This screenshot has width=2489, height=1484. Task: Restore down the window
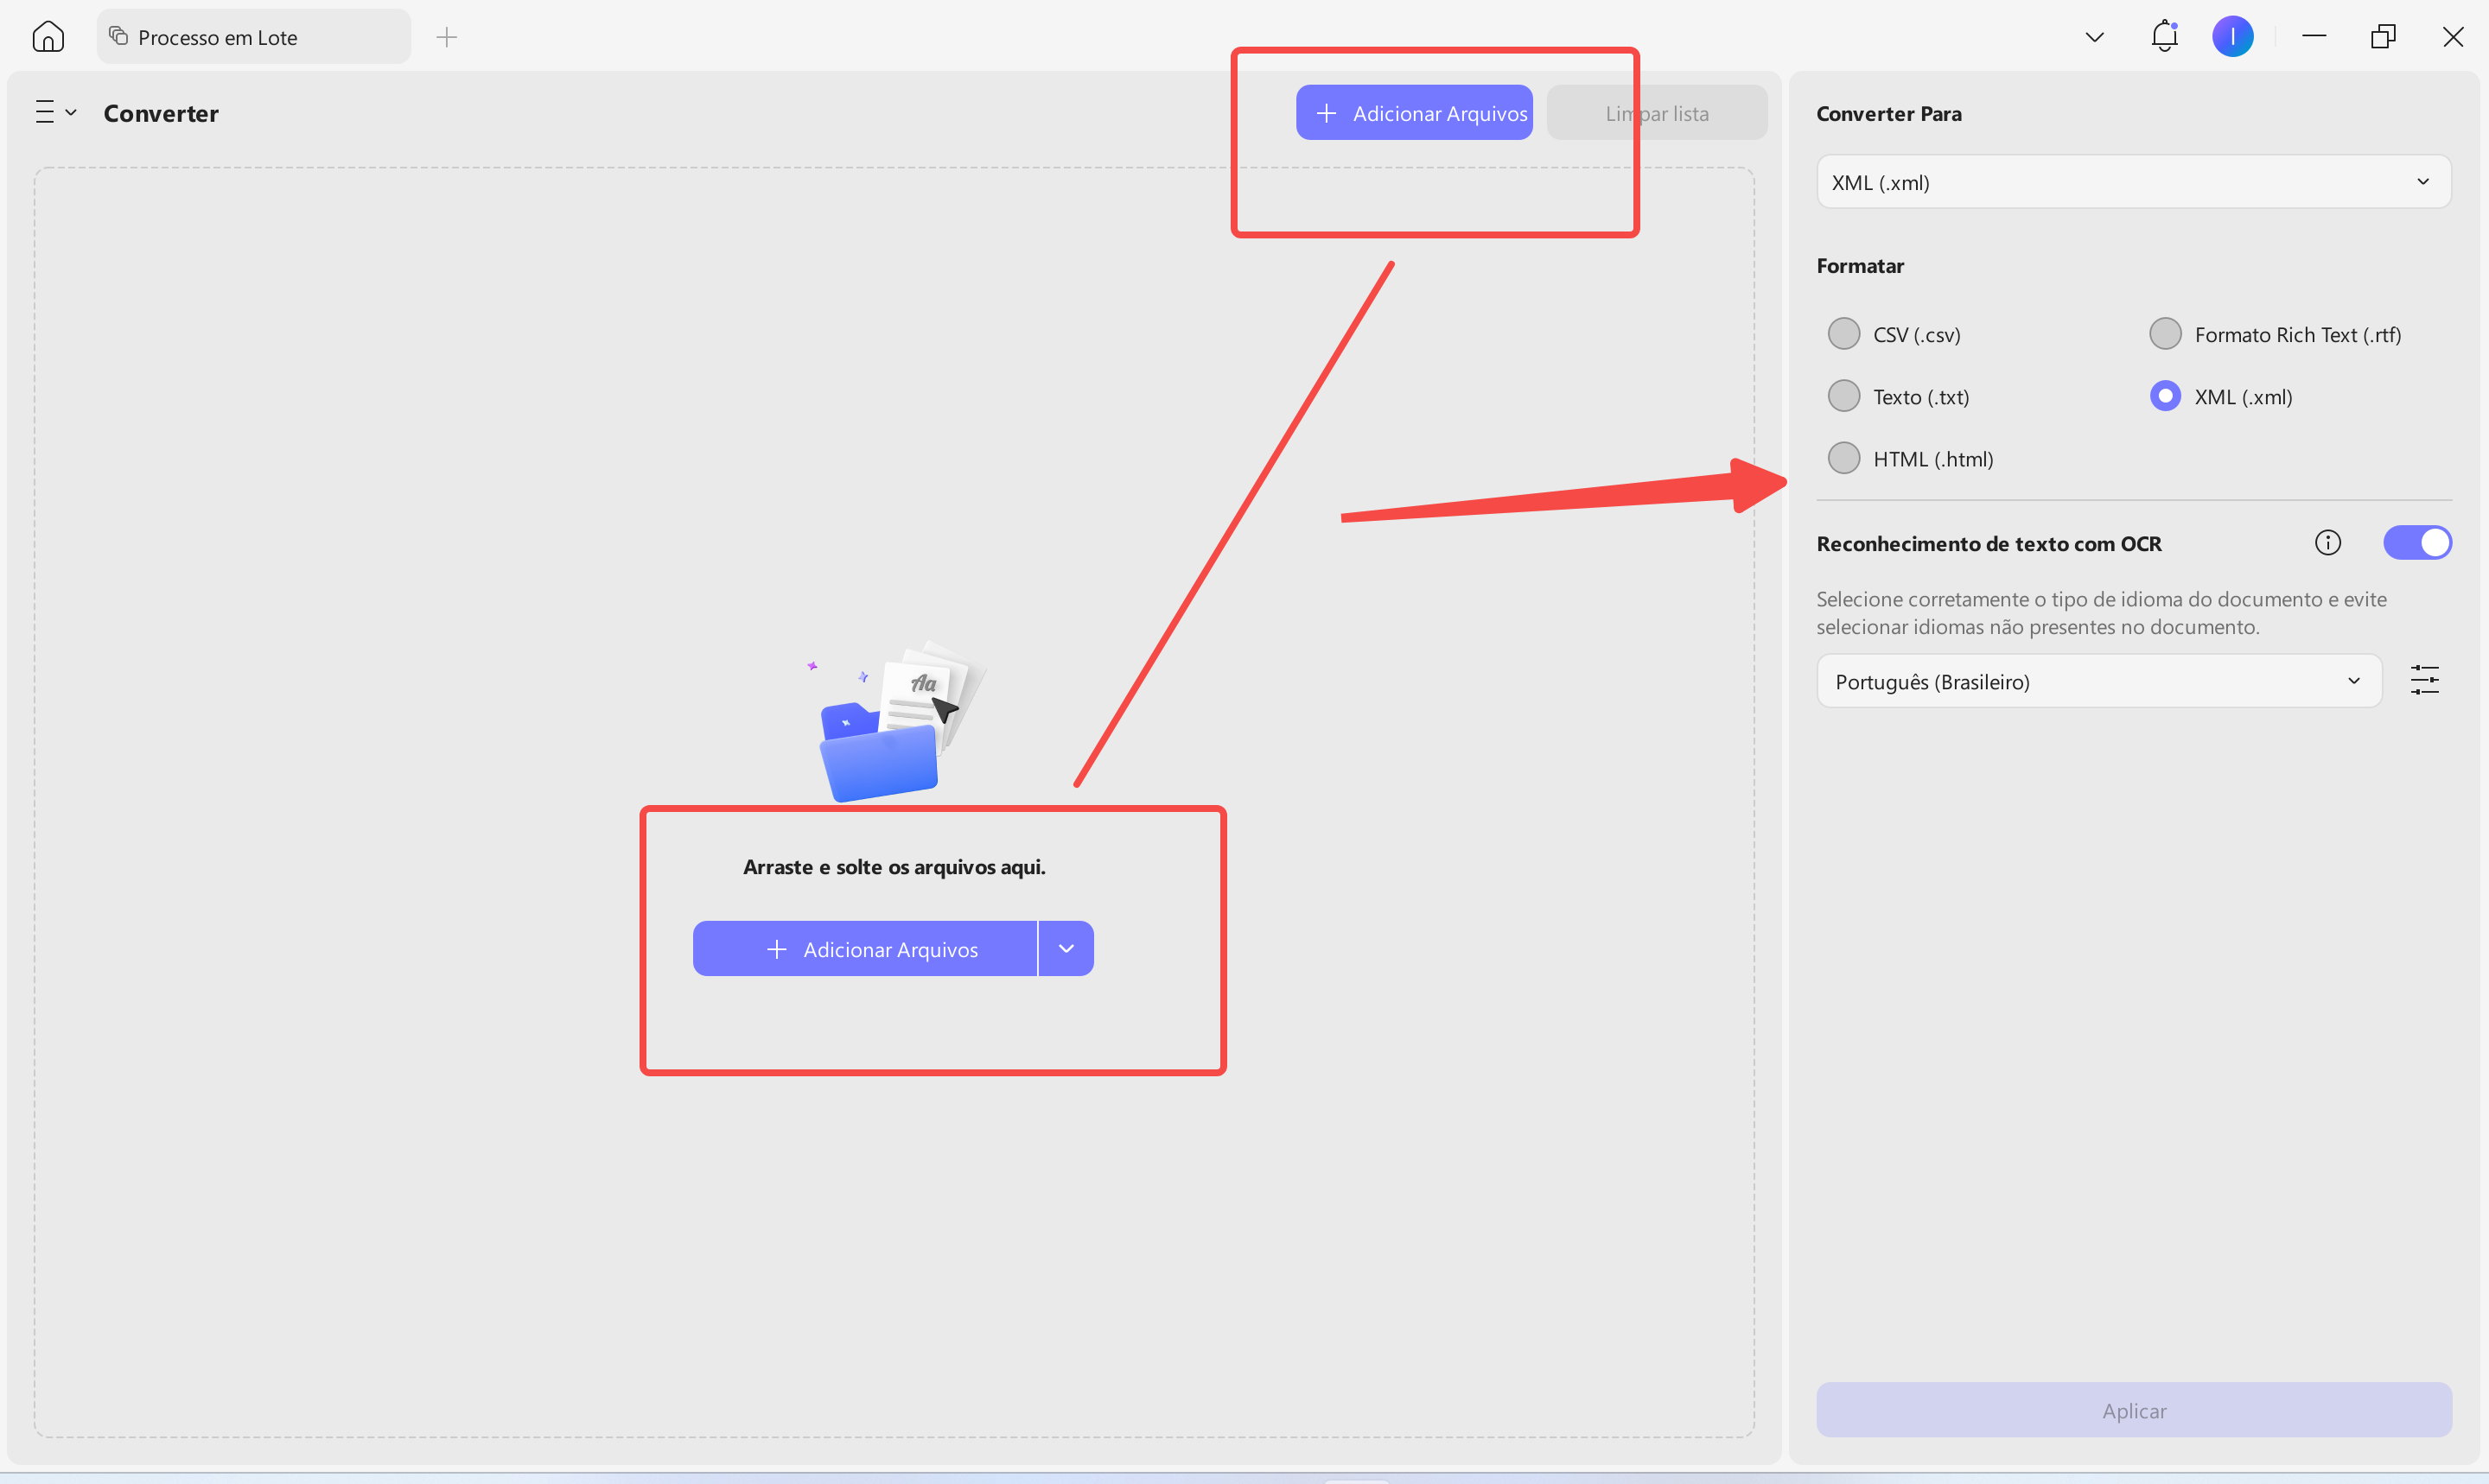point(2383,37)
